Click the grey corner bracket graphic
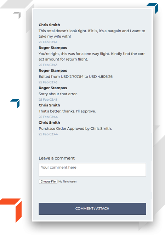Screen dimensions: 165x235 click(17, 15)
